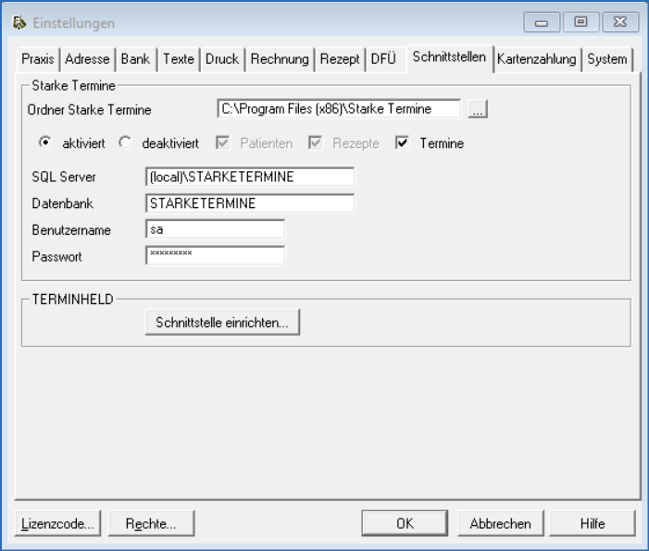The image size is (649, 551).
Task: Select the DFÜ tab
Action: click(383, 59)
